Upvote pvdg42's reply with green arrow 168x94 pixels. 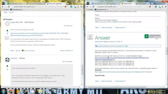coord(7,31)
